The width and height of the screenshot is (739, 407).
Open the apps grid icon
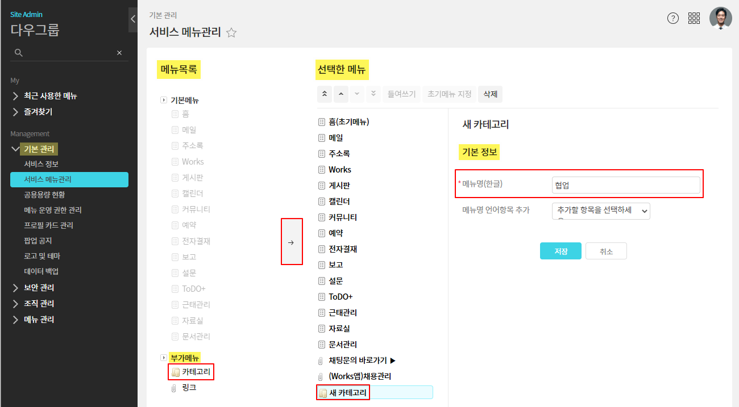(x=694, y=18)
